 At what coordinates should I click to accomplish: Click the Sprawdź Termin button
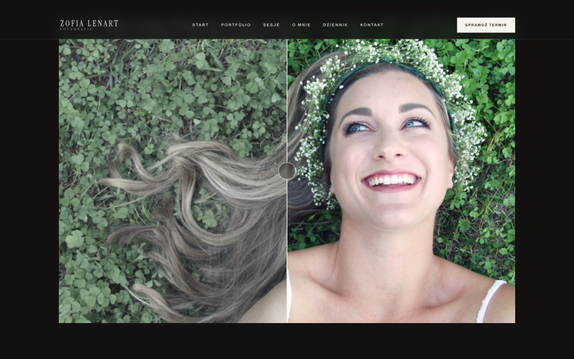tap(486, 25)
